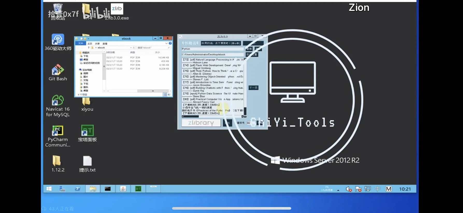Screen dimensions: 463x213
Task: Open the 文件 tab in ebook window
Action: point(81,43)
